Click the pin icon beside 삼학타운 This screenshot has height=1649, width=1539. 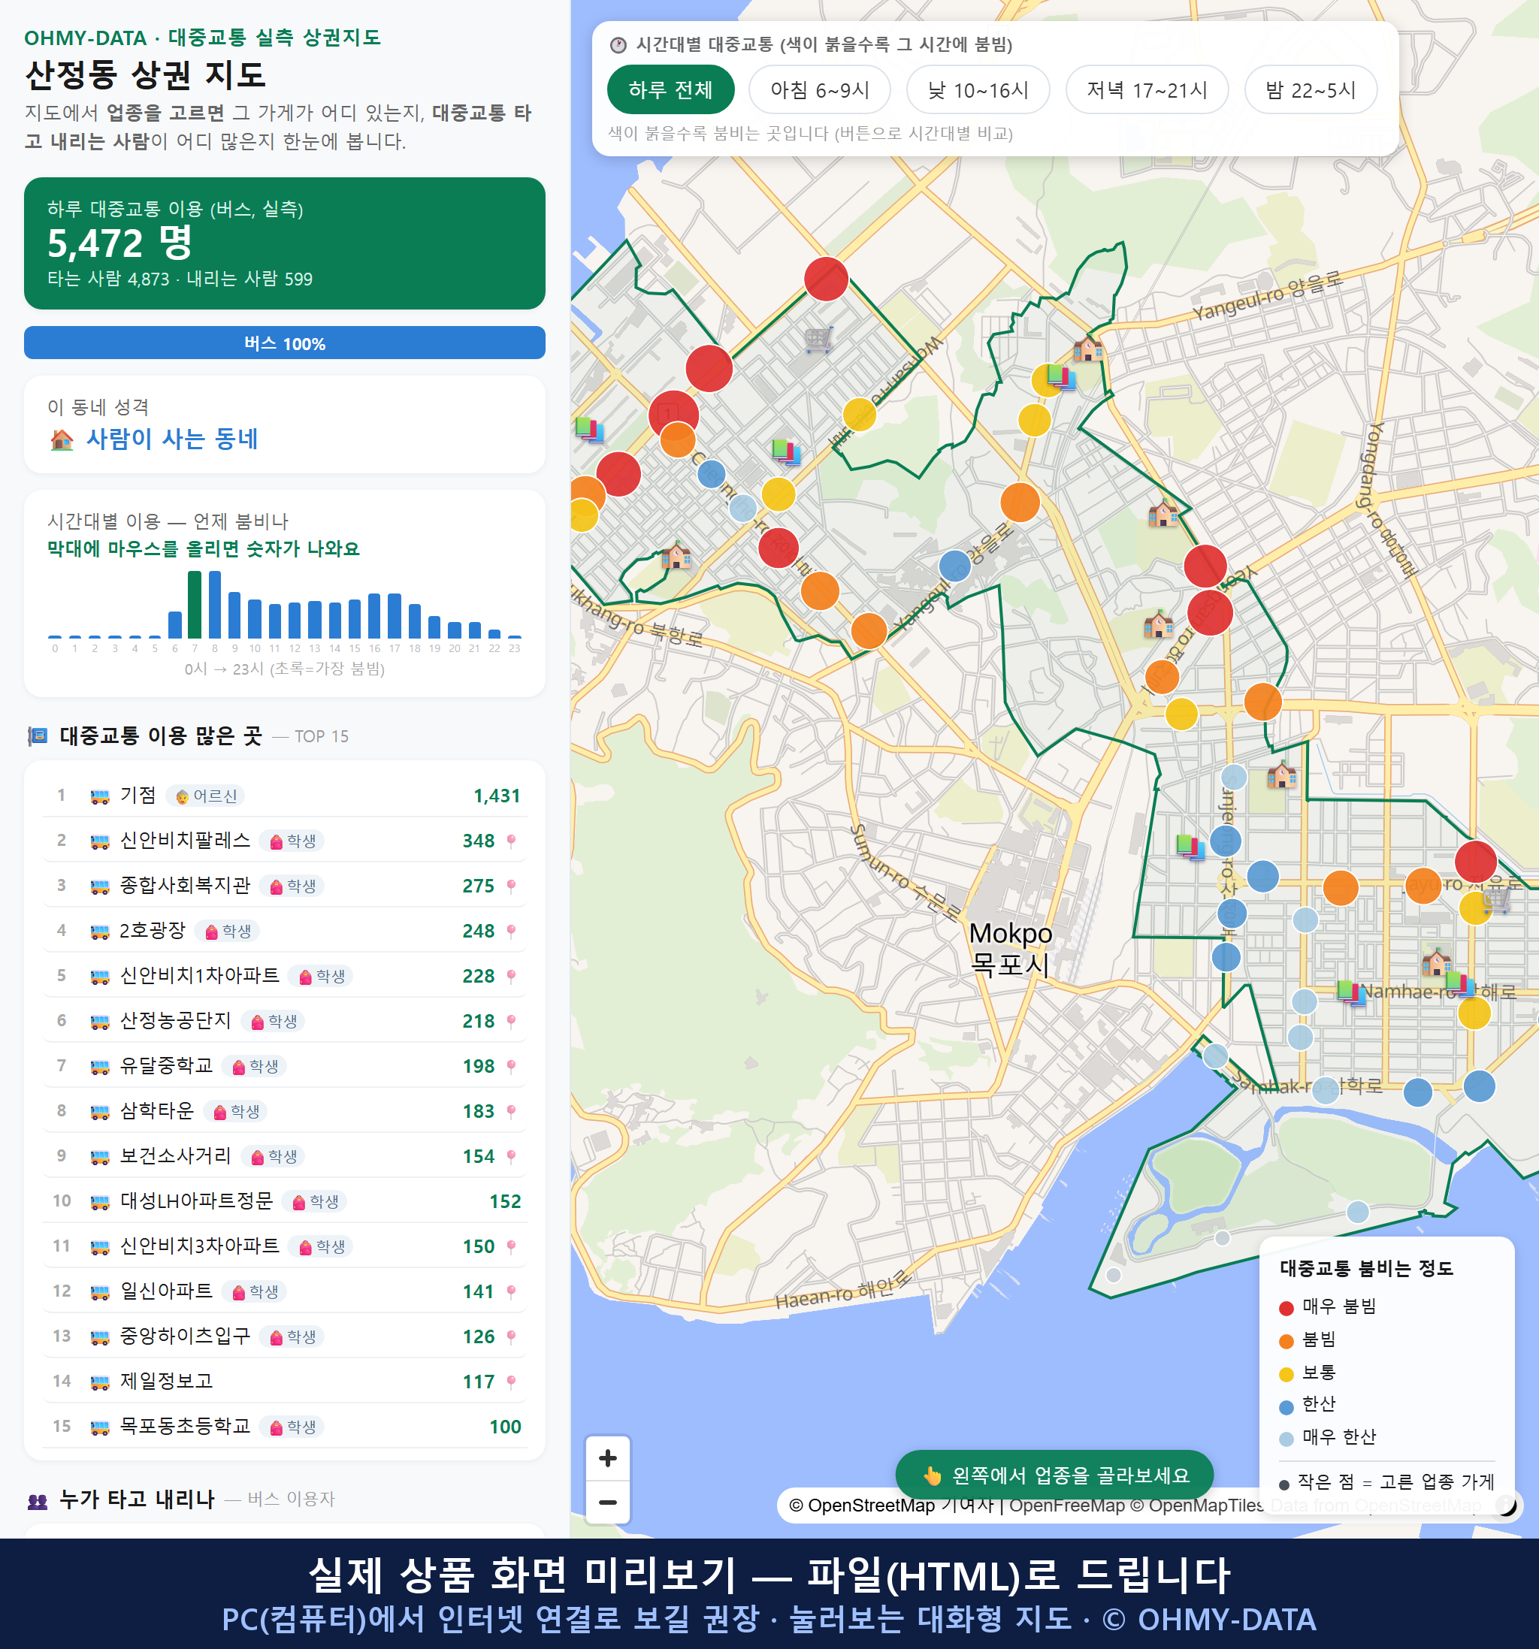[511, 1112]
